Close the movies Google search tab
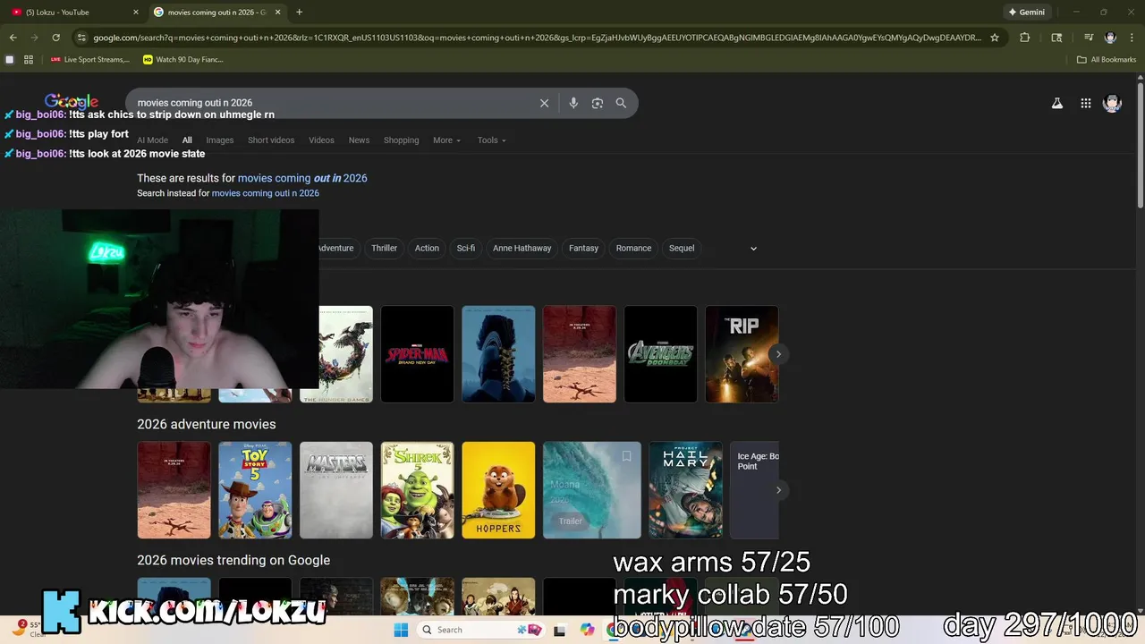Image resolution: width=1145 pixels, height=644 pixels. pyautogui.click(x=277, y=13)
